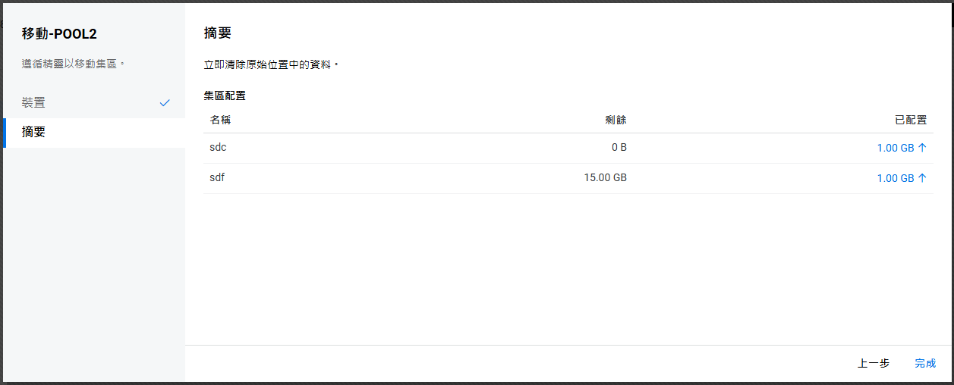This screenshot has width=954, height=385.
Task: Click the 剩餘 column header
Action: coord(616,120)
